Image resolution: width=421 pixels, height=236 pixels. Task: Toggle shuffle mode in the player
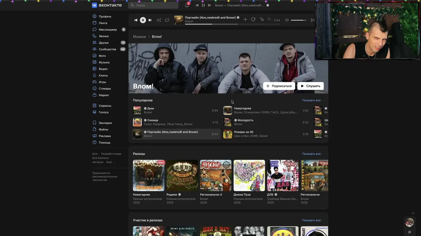[159, 20]
